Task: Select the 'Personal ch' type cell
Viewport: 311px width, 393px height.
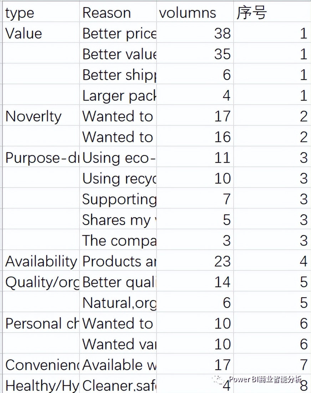Action: pos(41,323)
